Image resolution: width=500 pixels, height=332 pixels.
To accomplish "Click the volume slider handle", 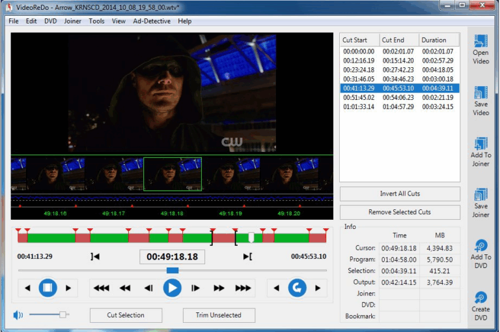I will [x=63, y=314].
